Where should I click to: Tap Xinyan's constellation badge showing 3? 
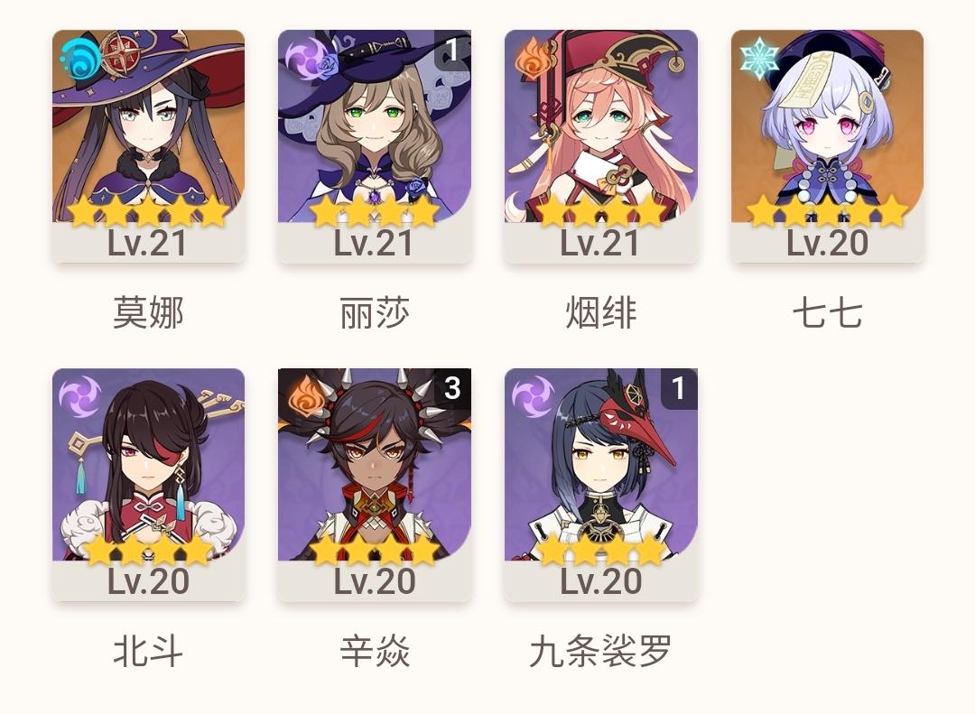click(452, 388)
